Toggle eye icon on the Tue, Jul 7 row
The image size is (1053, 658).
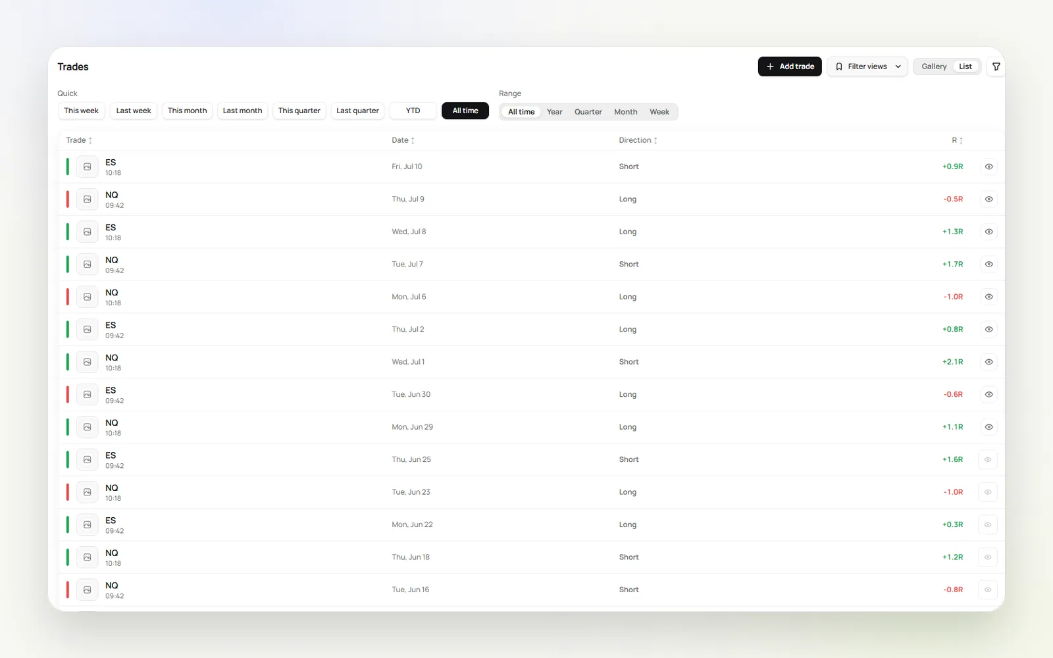[989, 265]
